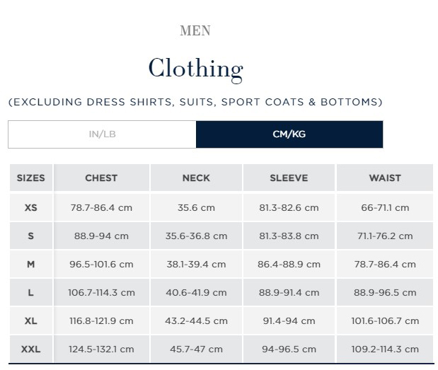Select the XL size row label

click(30, 321)
